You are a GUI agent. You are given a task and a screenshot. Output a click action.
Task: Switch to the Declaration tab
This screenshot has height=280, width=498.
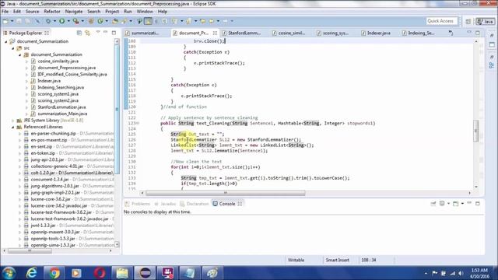194,204
